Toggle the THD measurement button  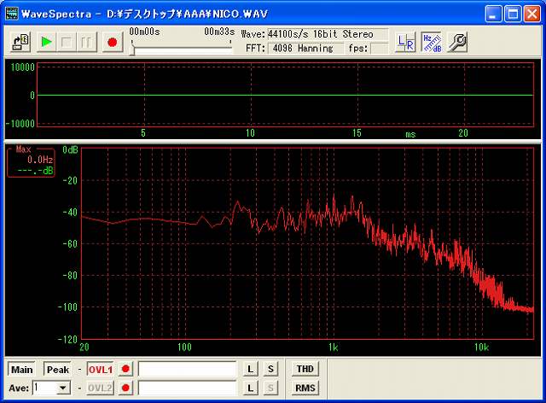[305, 369]
